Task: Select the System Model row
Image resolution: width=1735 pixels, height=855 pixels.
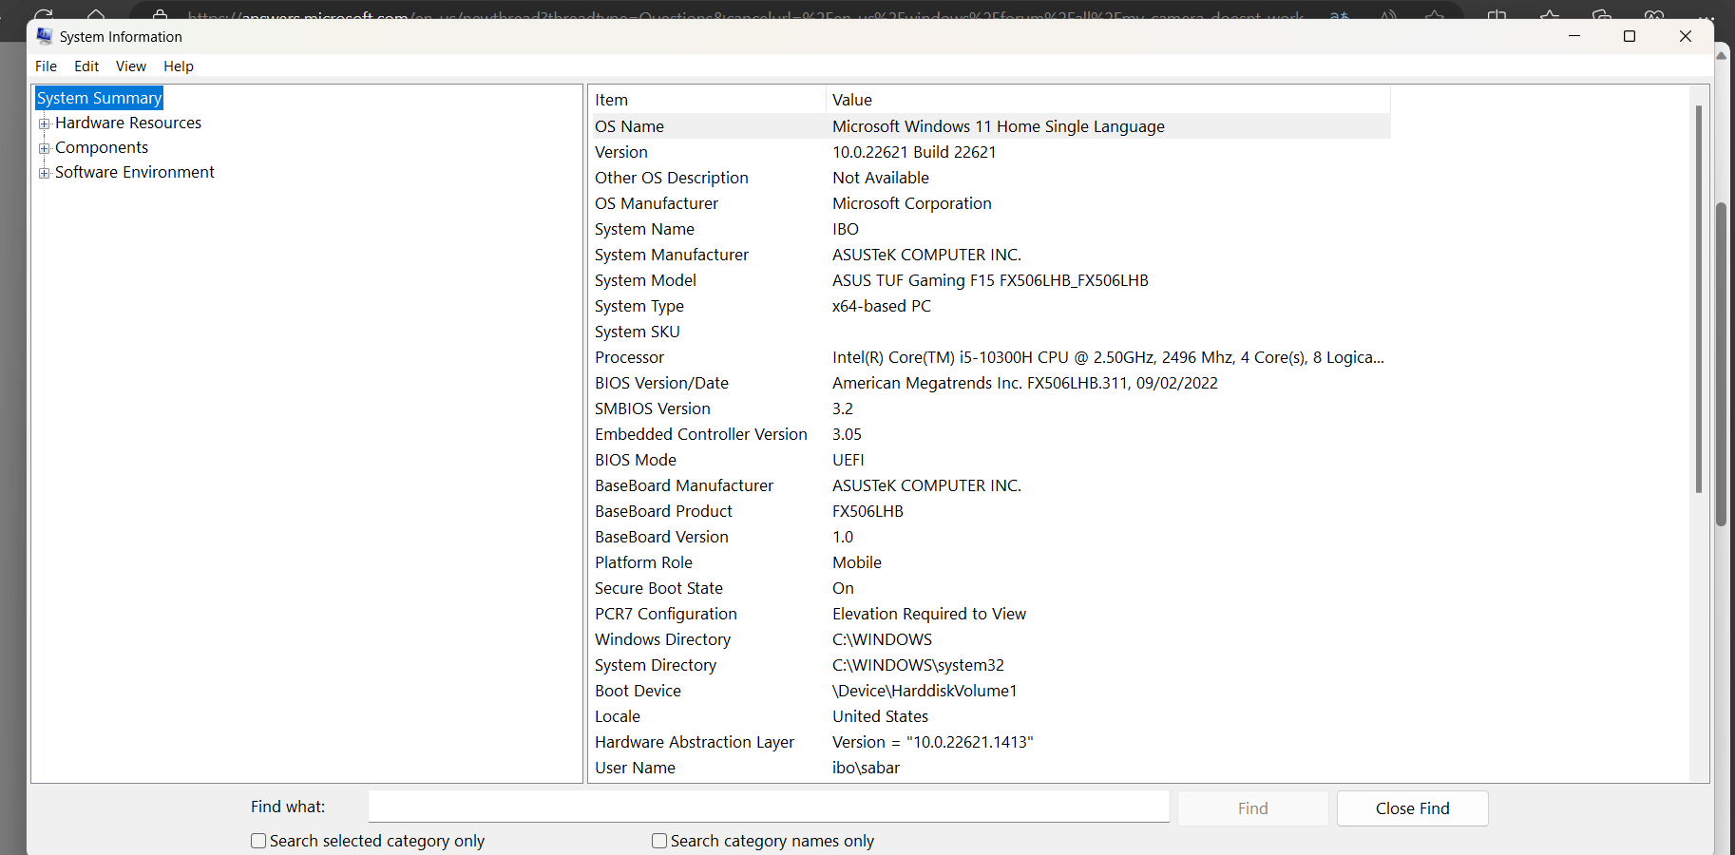Action: point(991,280)
